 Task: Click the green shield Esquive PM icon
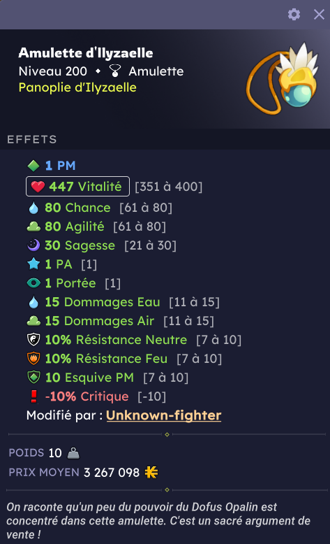33,378
